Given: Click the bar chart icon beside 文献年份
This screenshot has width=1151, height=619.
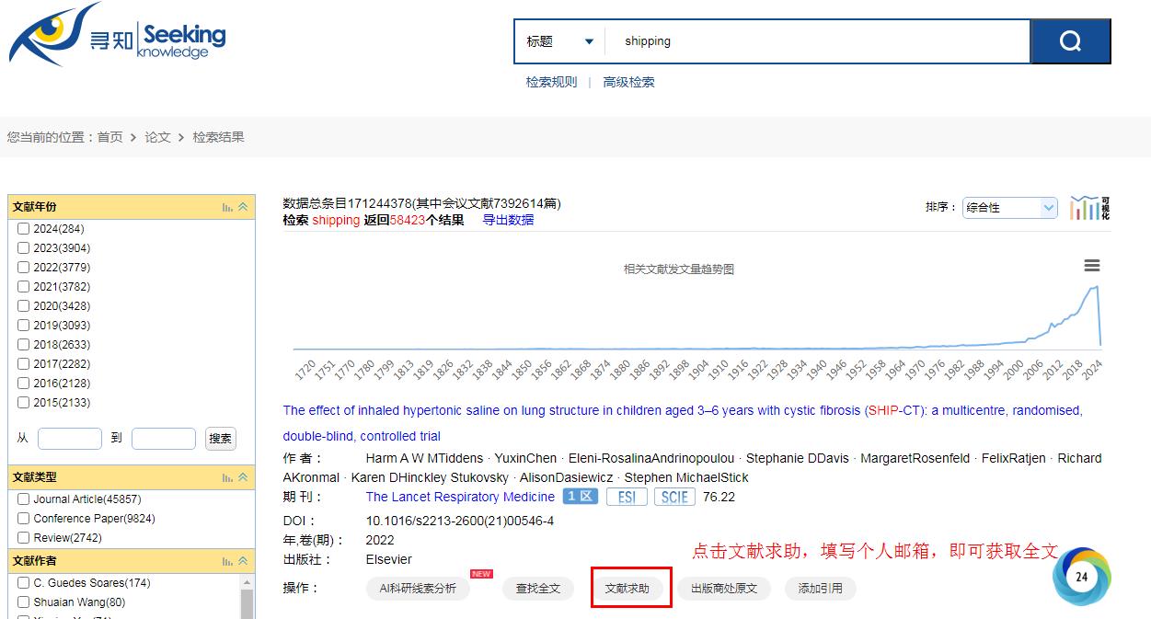Looking at the screenshot, I should click(227, 207).
